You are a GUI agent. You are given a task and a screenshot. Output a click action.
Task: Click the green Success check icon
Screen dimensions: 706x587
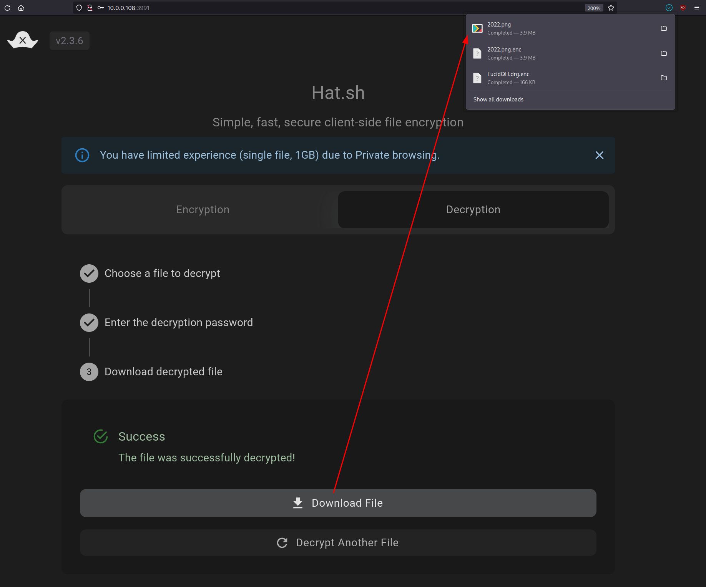(x=101, y=436)
